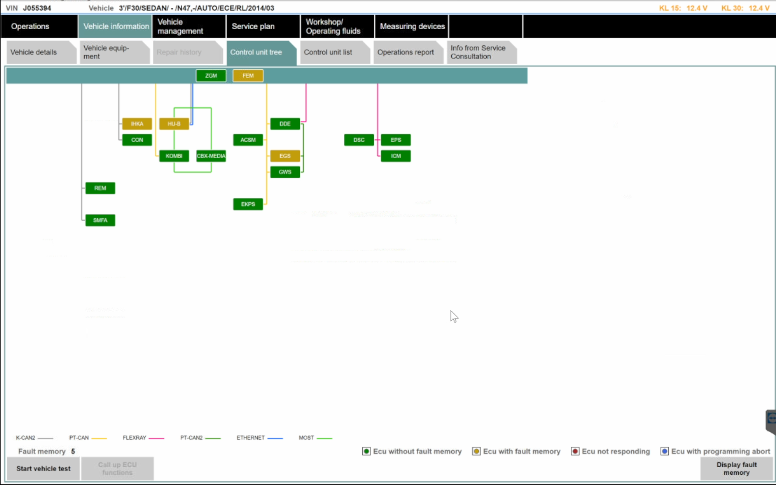Click the DDE engine control node

coord(285,124)
